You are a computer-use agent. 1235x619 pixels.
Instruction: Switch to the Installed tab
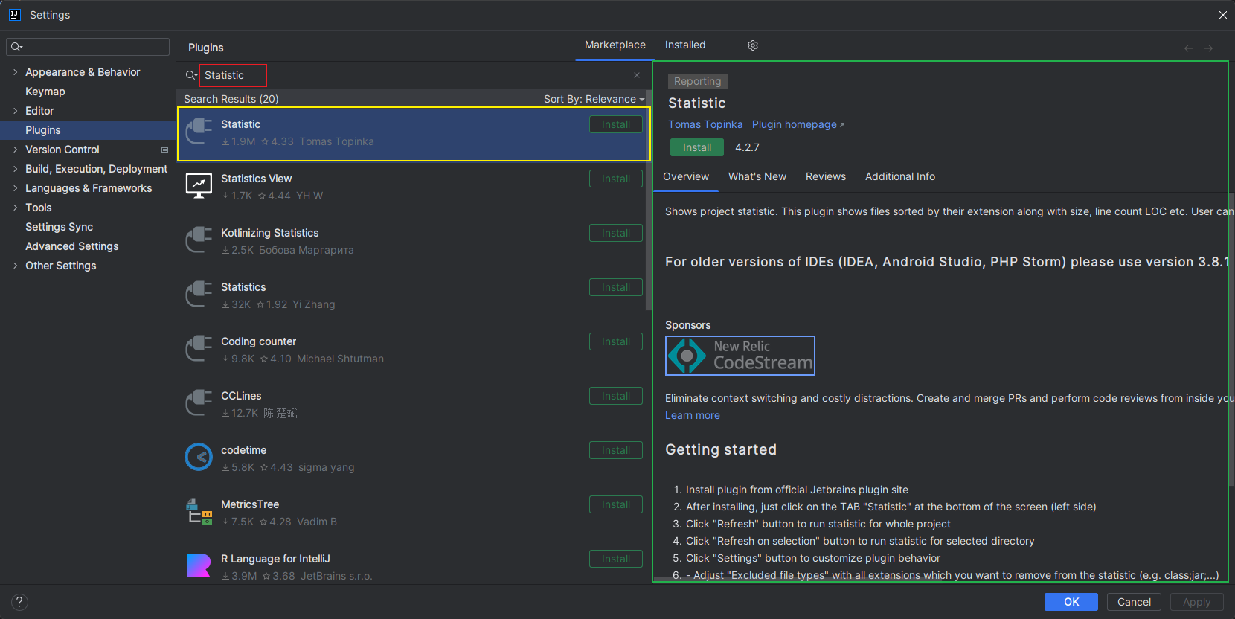685,45
